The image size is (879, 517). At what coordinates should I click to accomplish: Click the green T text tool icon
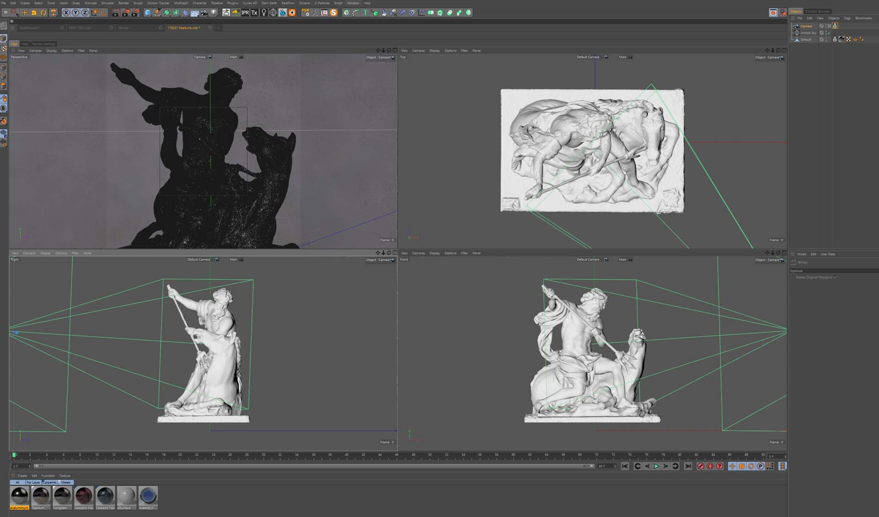(365, 13)
